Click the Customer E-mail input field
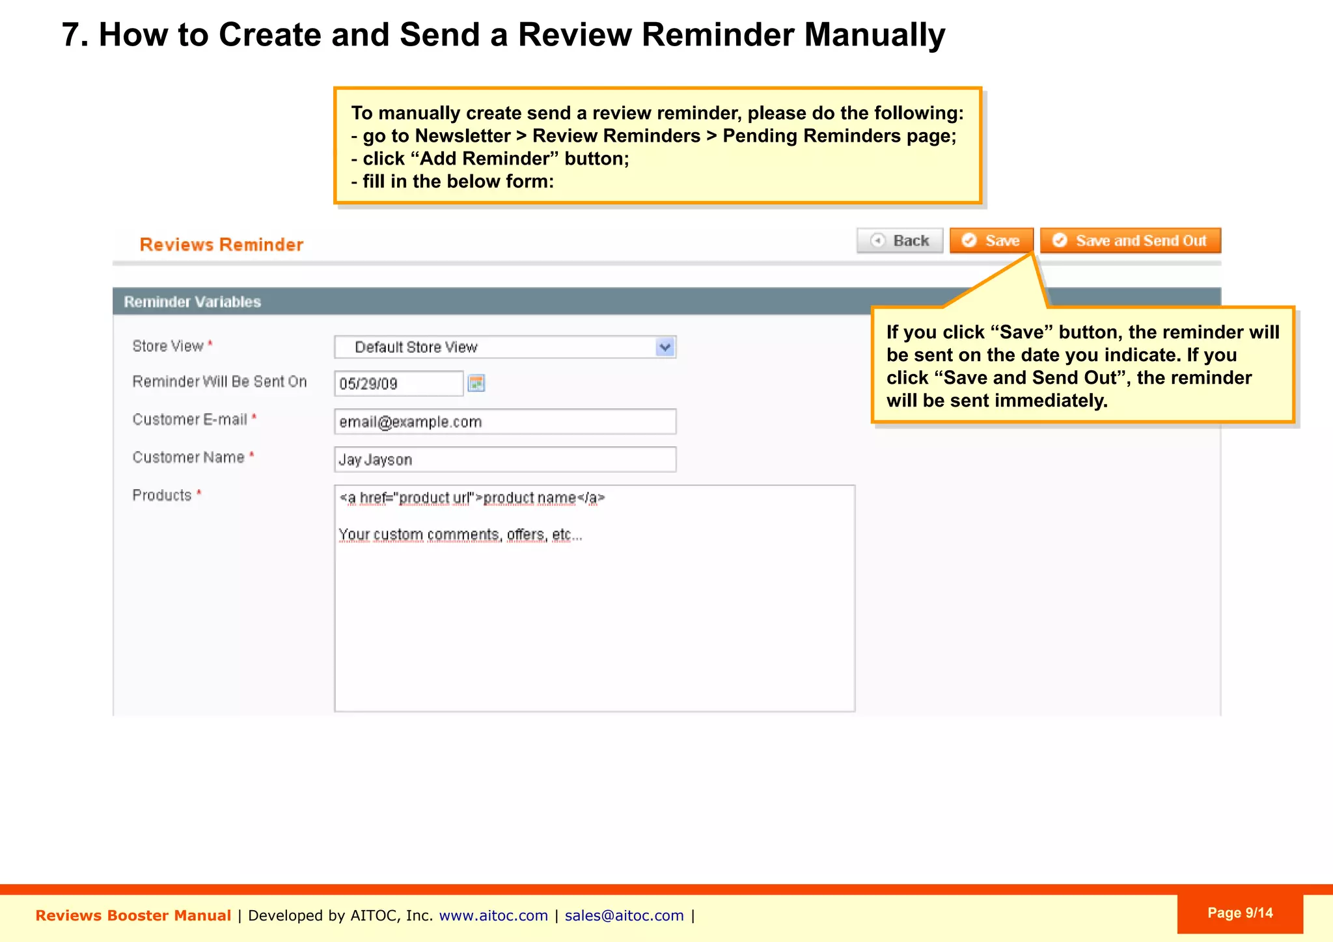The width and height of the screenshot is (1333, 942). point(505,422)
